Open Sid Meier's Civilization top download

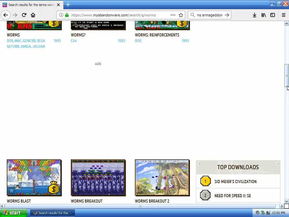[x=236, y=182]
